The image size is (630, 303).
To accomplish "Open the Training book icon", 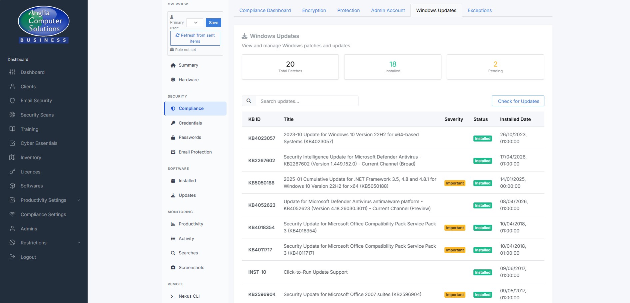I will [12, 129].
